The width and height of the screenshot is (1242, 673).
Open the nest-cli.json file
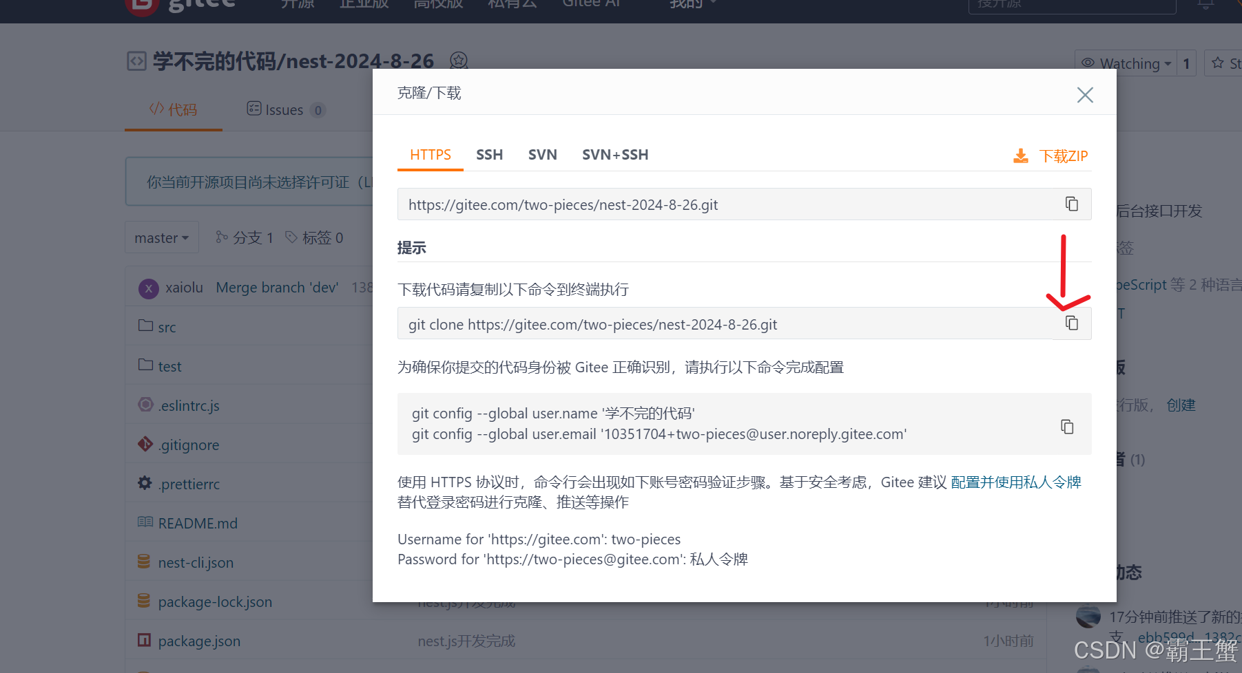click(x=196, y=563)
